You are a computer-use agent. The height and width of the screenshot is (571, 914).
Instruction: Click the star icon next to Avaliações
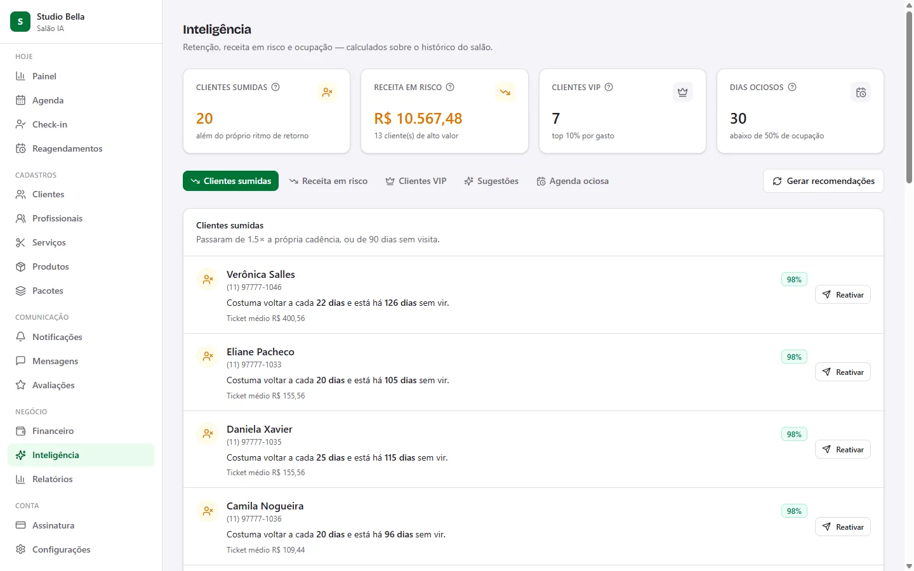[20, 385]
